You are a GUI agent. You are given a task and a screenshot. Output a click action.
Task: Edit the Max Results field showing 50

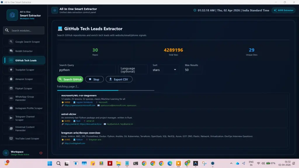coord(192,70)
